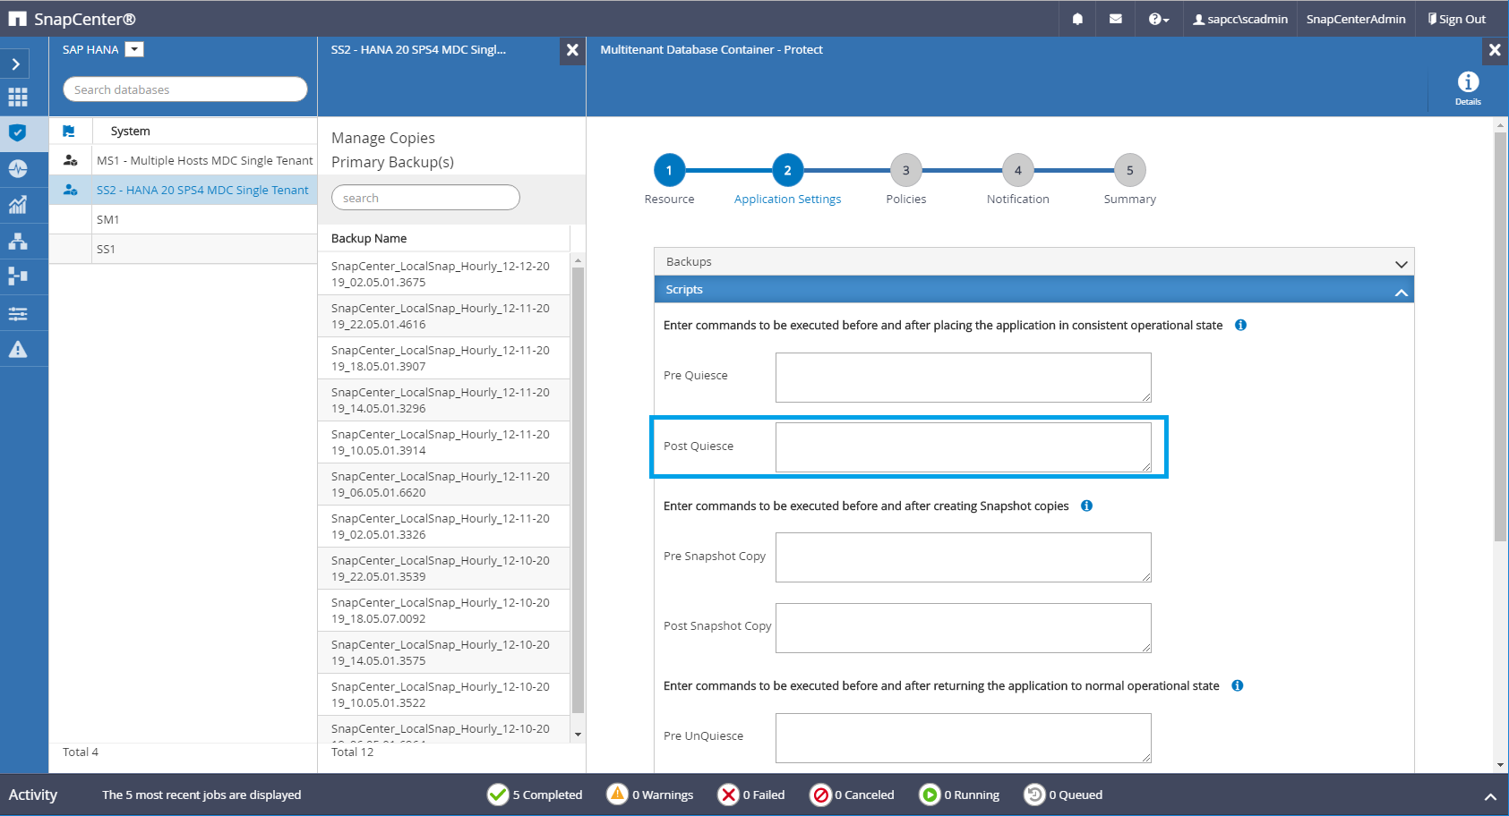Open the Storage Systems icon
The height and width of the screenshot is (816, 1509).
point(18,276)
